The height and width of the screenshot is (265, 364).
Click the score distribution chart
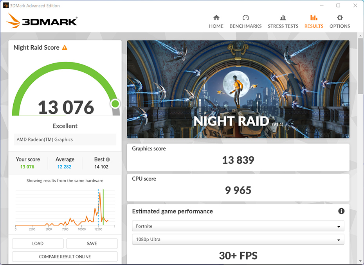pos(65,210)
